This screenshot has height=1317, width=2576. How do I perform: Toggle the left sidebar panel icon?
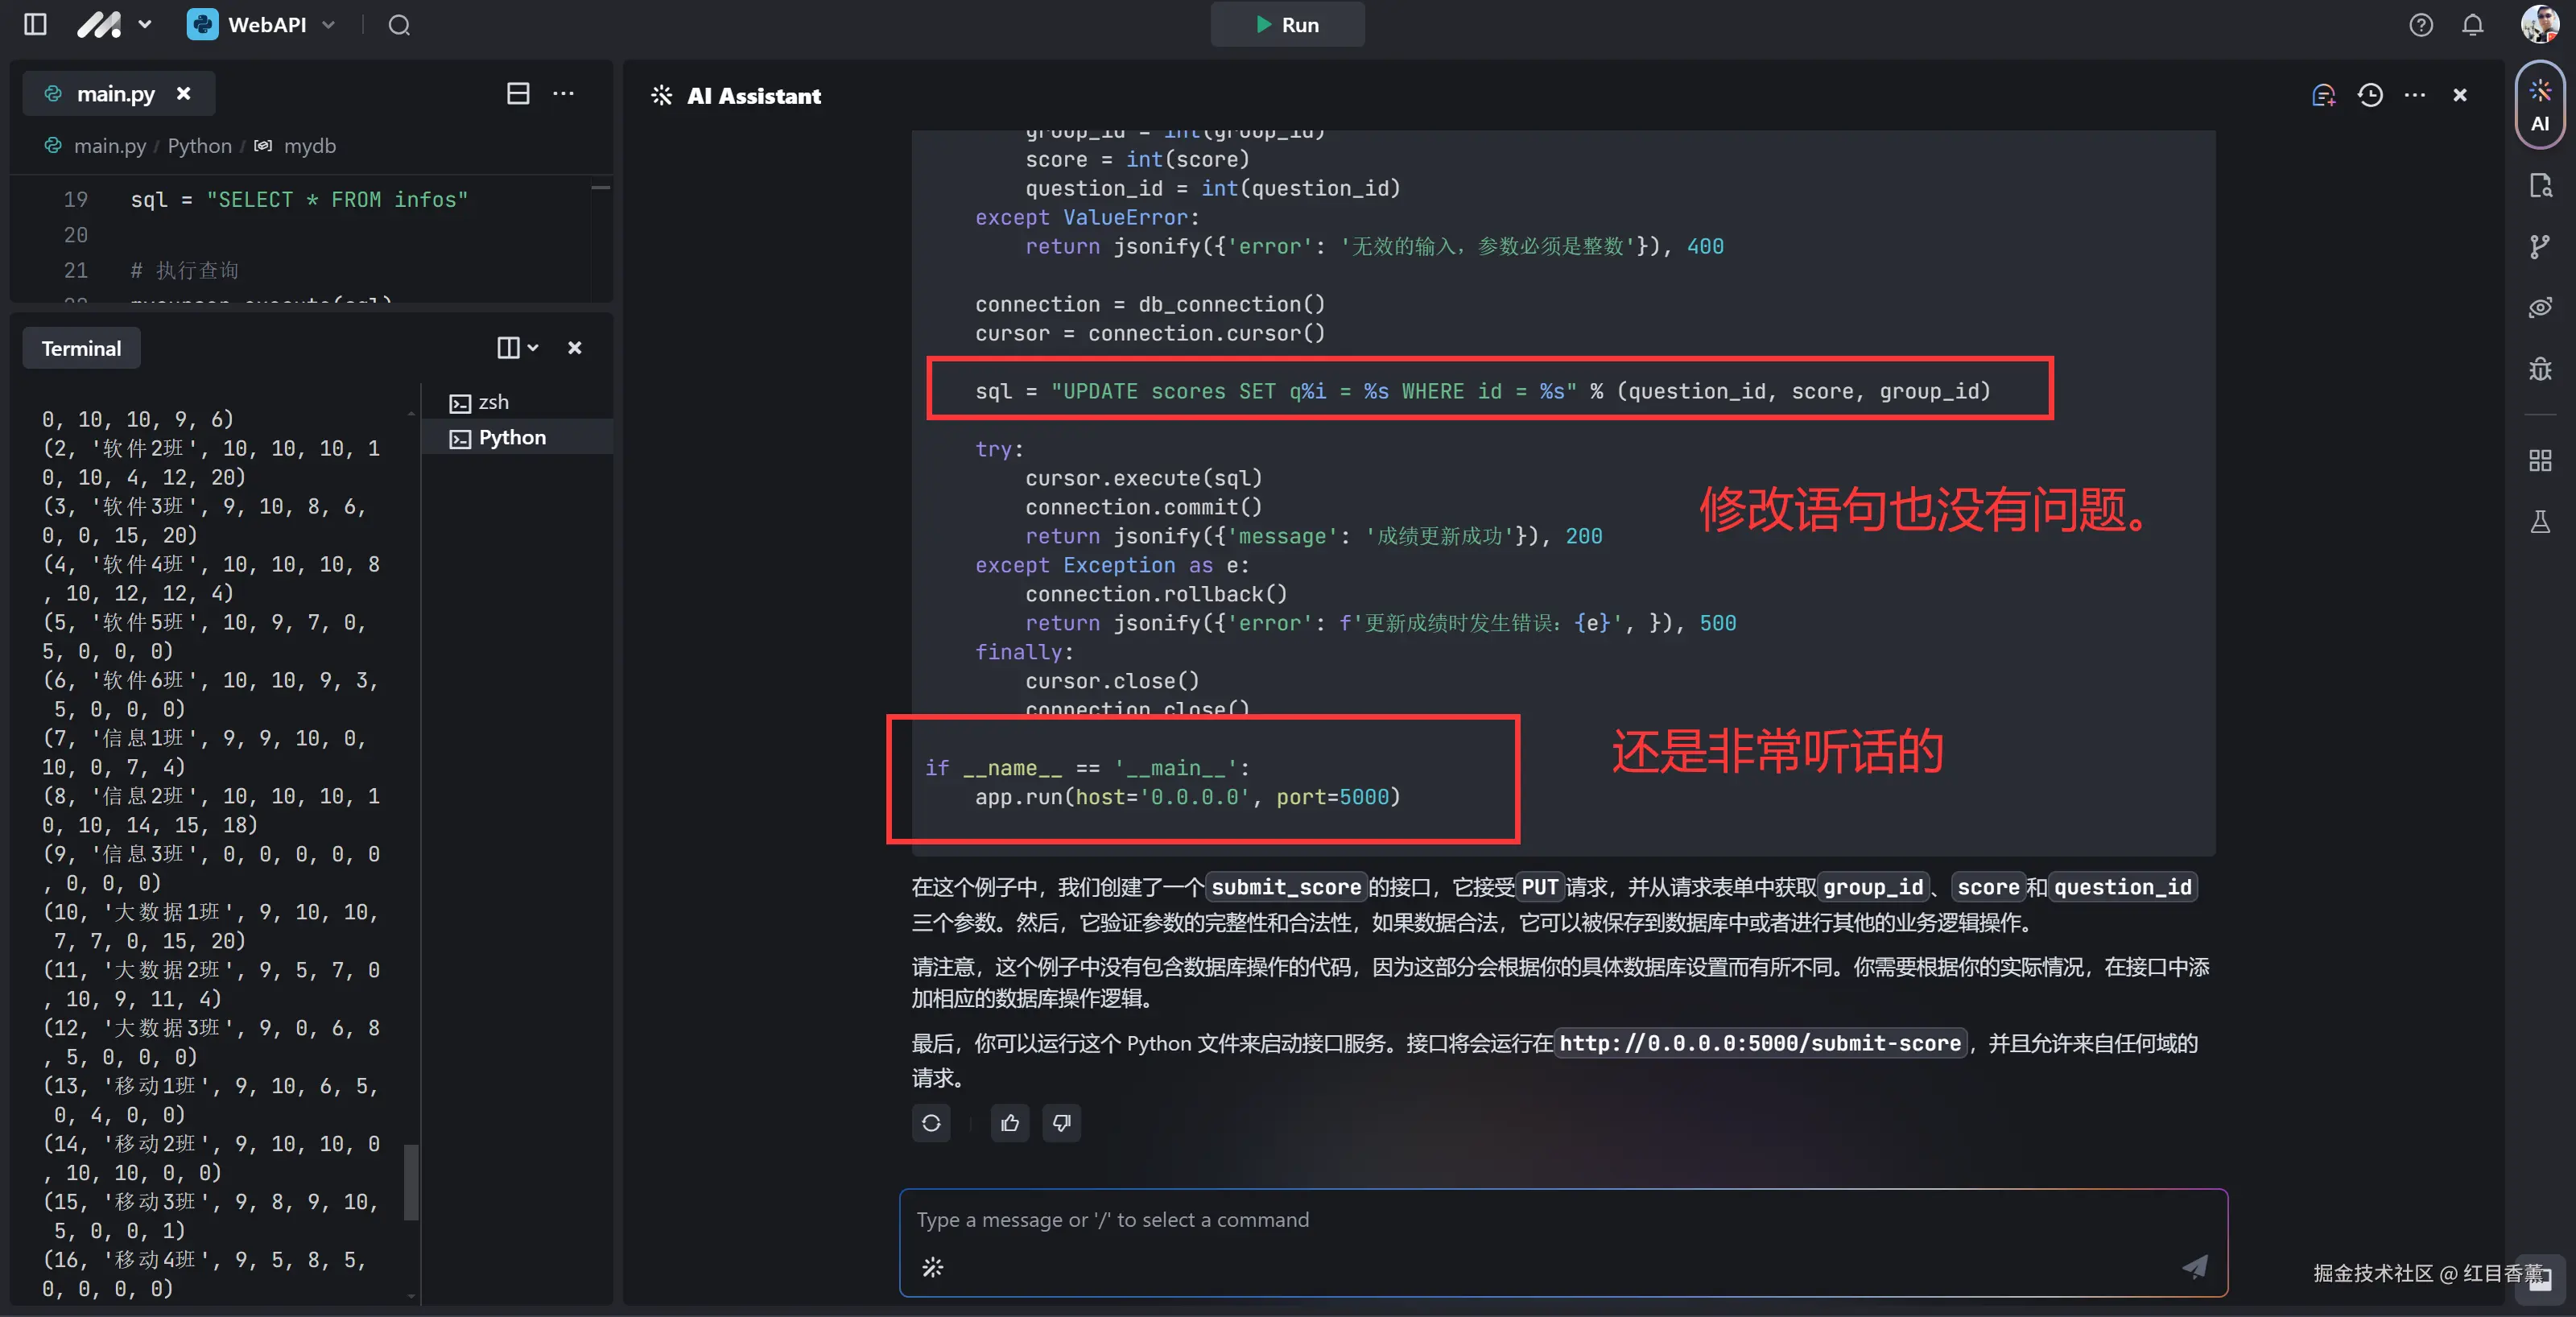pos(35,25)
